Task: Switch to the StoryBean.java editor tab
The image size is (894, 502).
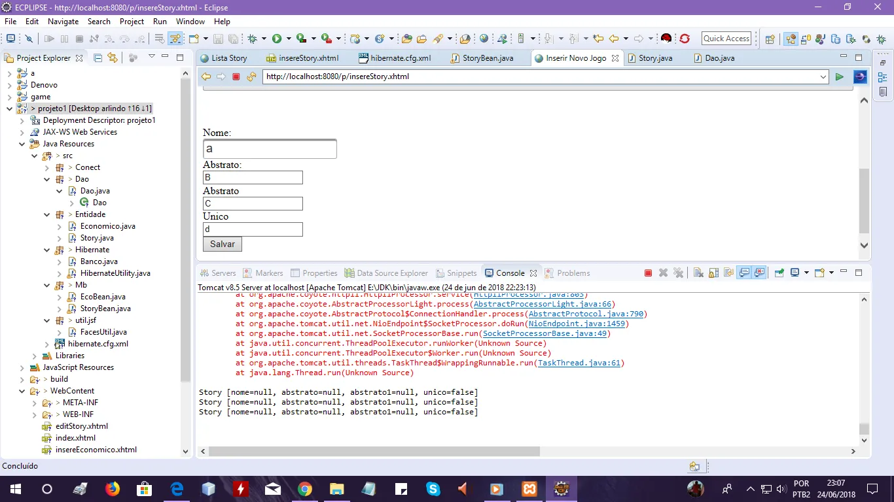Action: click(488, 58)
